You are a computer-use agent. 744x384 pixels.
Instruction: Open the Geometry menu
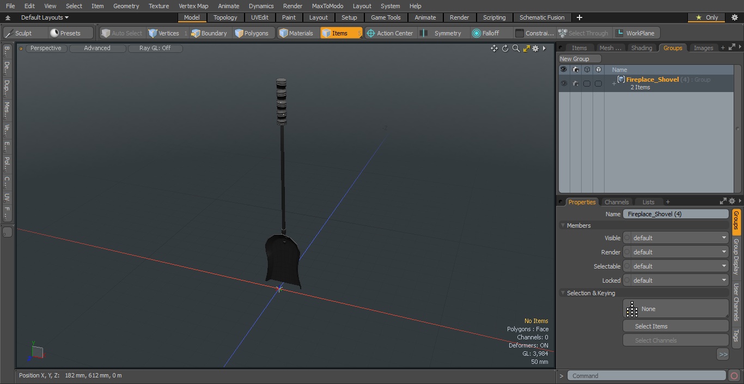[126, 6]
